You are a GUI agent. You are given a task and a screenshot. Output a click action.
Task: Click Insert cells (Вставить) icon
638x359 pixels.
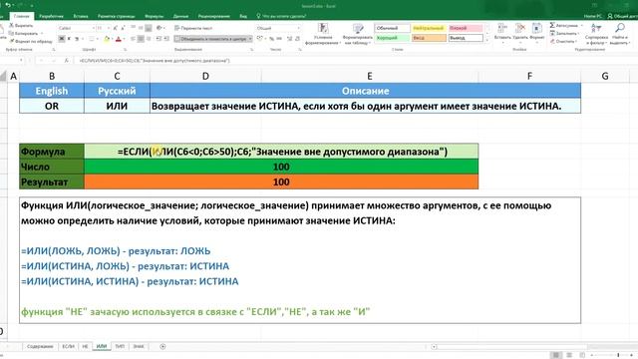coord(502,29)
